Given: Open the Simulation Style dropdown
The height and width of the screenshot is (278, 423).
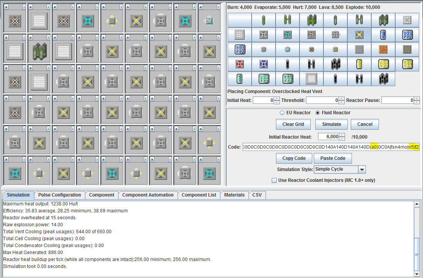Looking at the screenshot, I should tap(361, 169).
